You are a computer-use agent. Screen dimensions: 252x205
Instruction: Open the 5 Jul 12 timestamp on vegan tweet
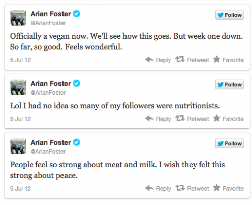tap(20, 60)
